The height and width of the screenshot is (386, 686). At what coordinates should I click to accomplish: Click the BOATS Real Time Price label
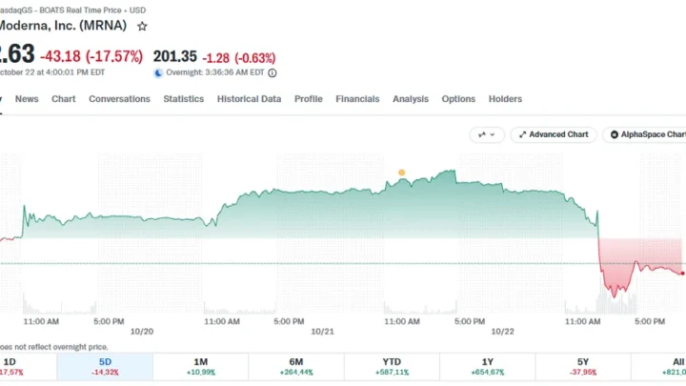point(80,10)
